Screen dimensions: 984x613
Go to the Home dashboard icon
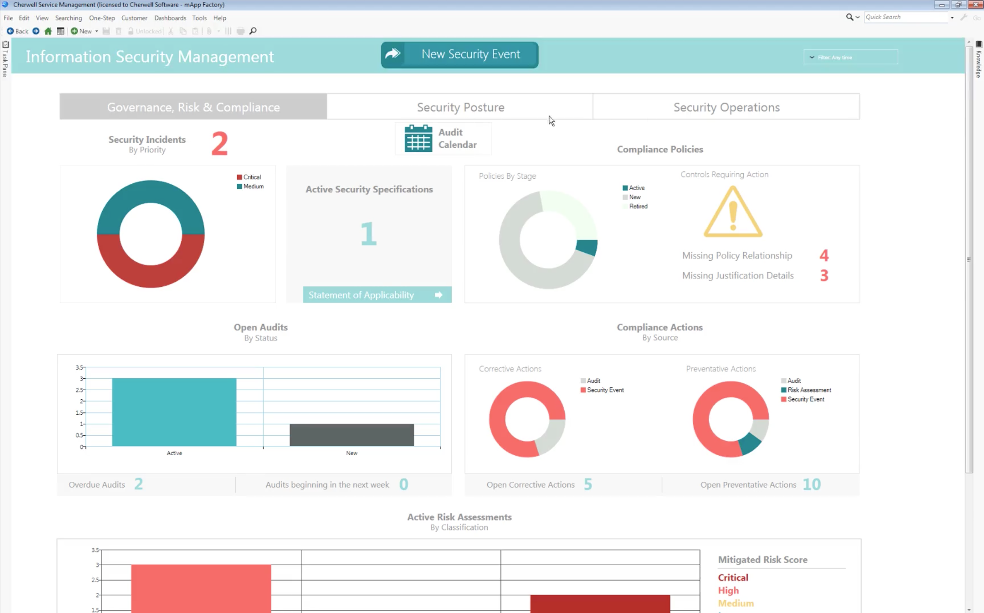point(48,31)
